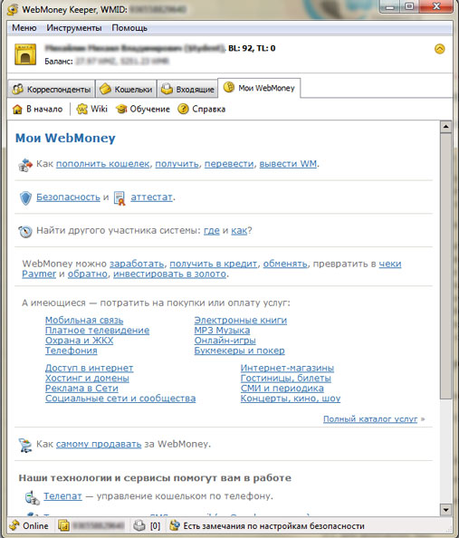Image resolution: width=459 pixels, height=538 pixels.
Task: Click the Входящие inbox tab icon
Action: (x=167, y=89)
